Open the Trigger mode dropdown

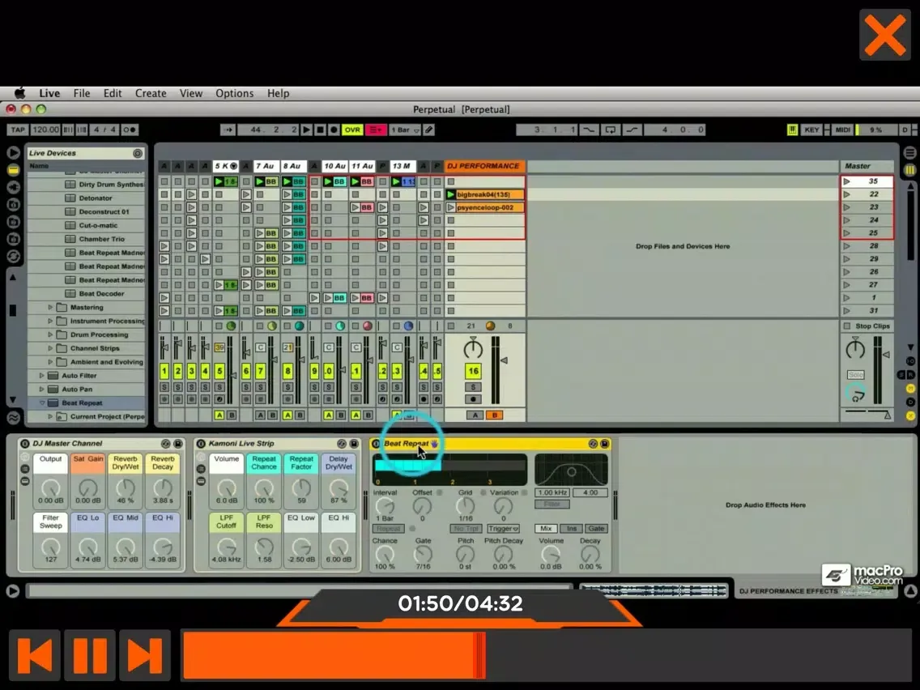tap(503, 529)
